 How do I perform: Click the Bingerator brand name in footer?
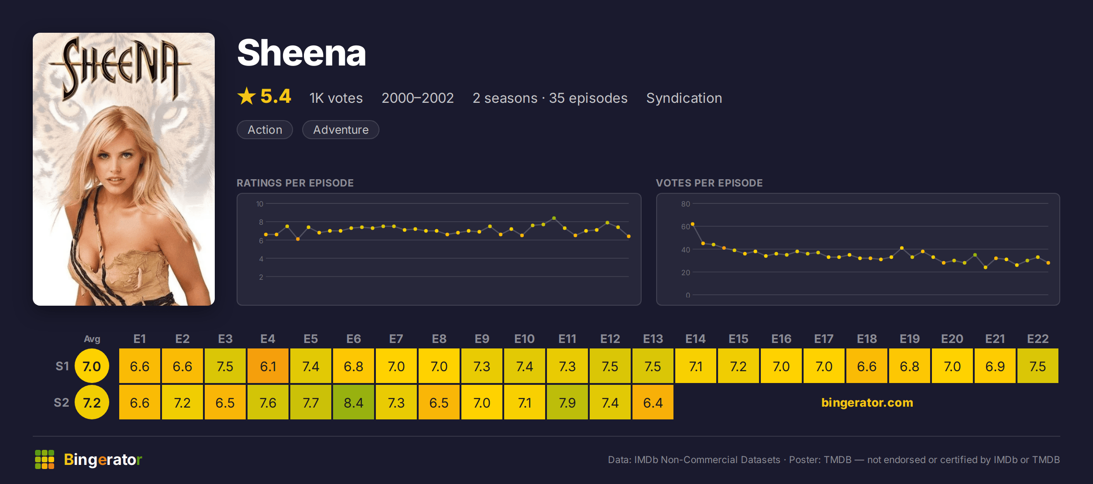[103, 459]
